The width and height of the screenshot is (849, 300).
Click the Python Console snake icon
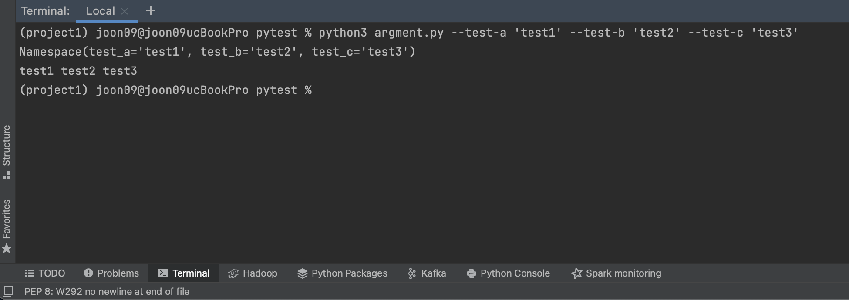471,273
